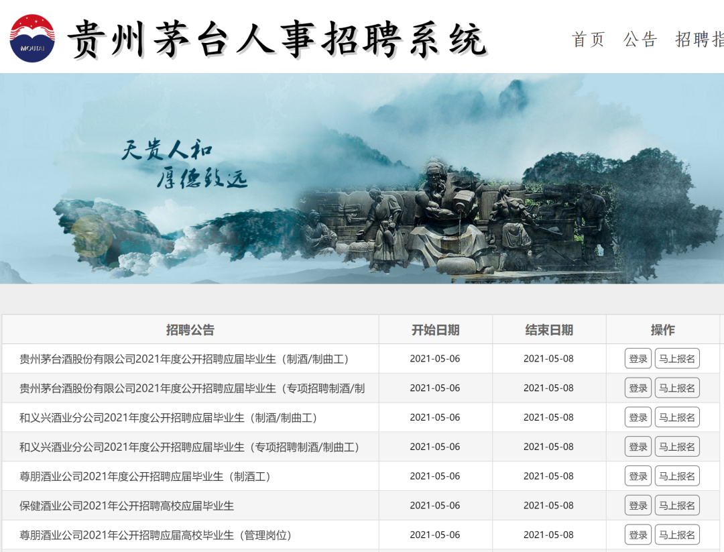
Task: Click end date 2021-05-08 in 保健酒业公司 row
Action: click(x=548, y=505)
